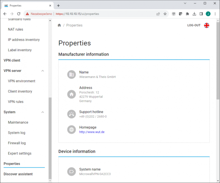Click the address bar URL
Image resolution: width=220 pixels, height=183 pixels.
77,14
